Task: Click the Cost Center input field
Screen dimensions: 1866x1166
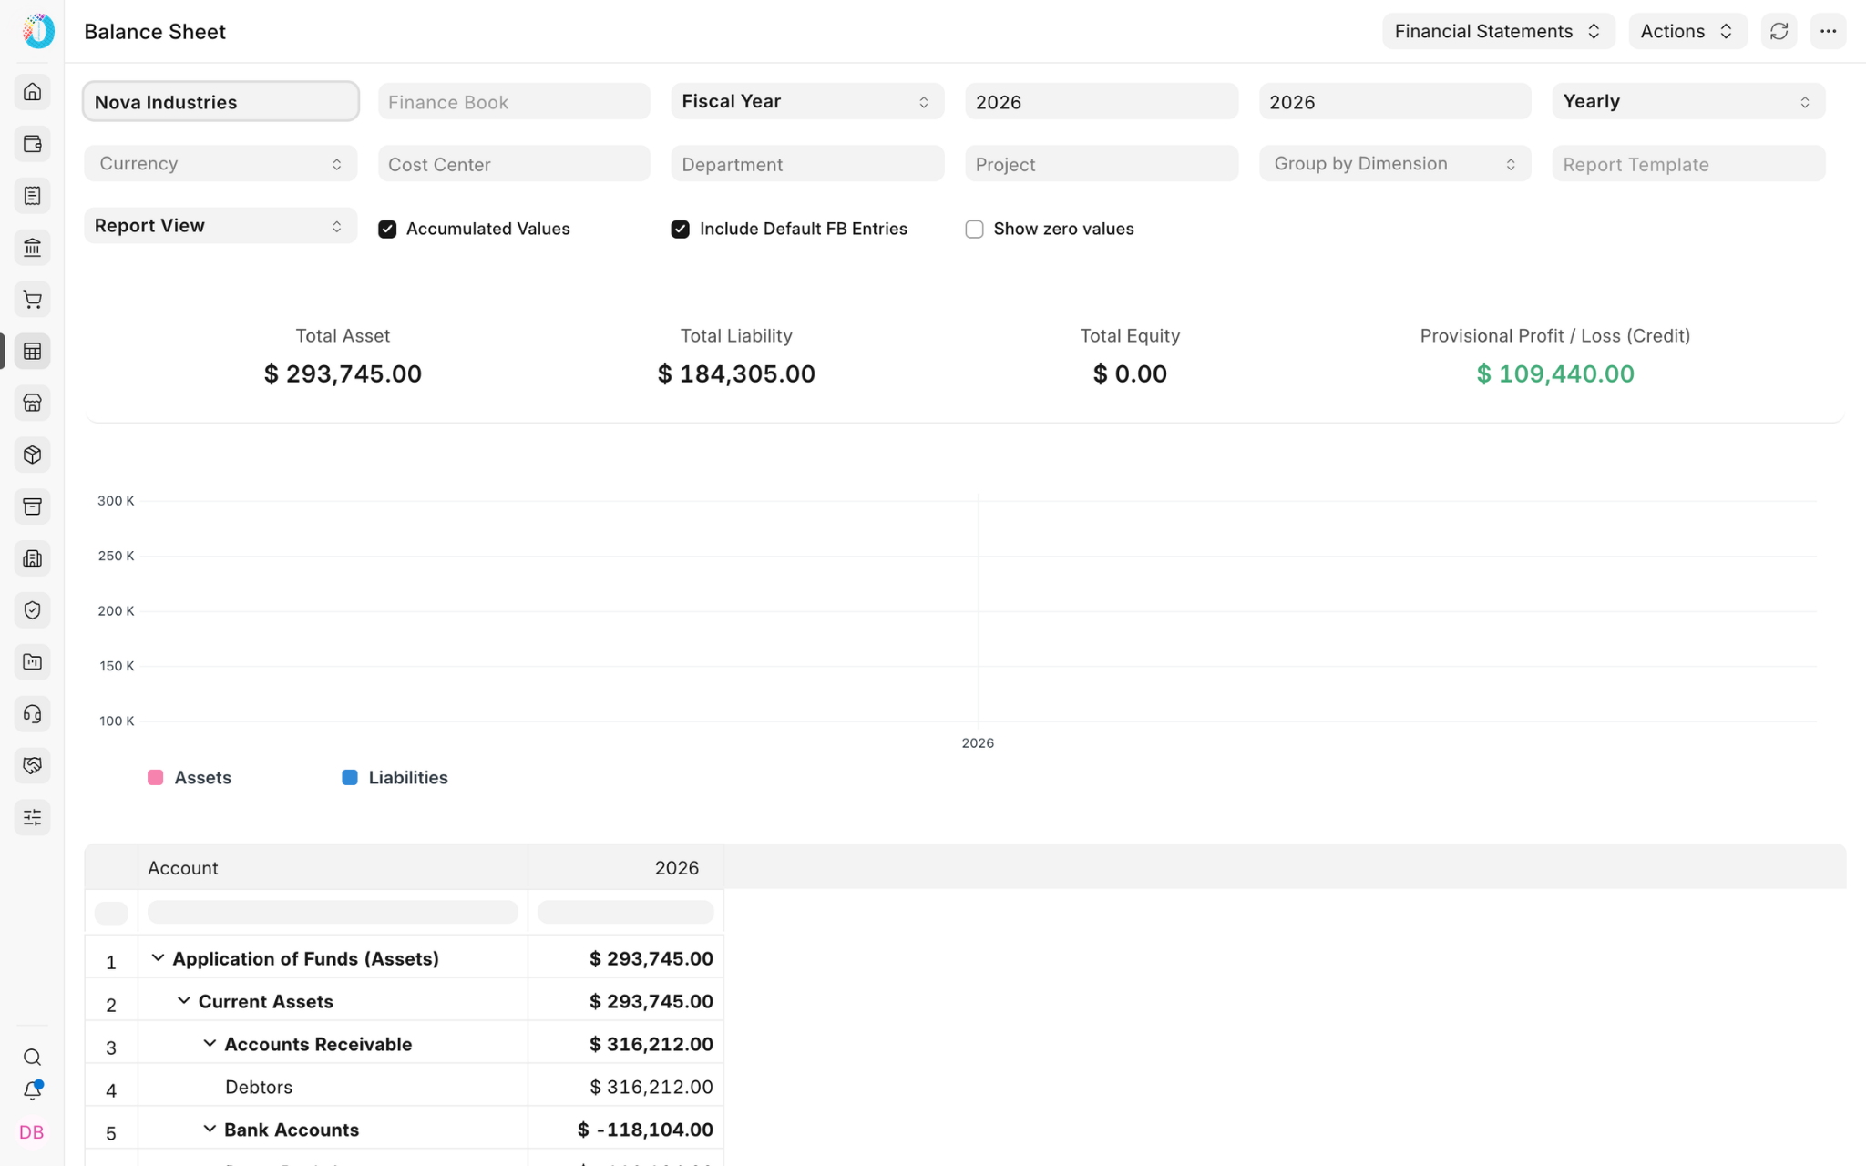Action: point(514,164)
